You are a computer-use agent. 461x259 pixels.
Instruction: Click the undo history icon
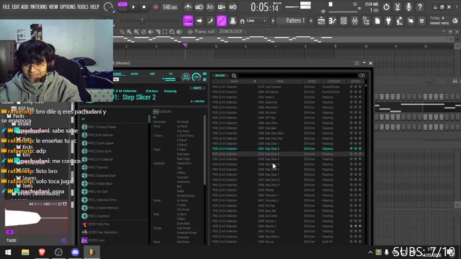[386, 7]
